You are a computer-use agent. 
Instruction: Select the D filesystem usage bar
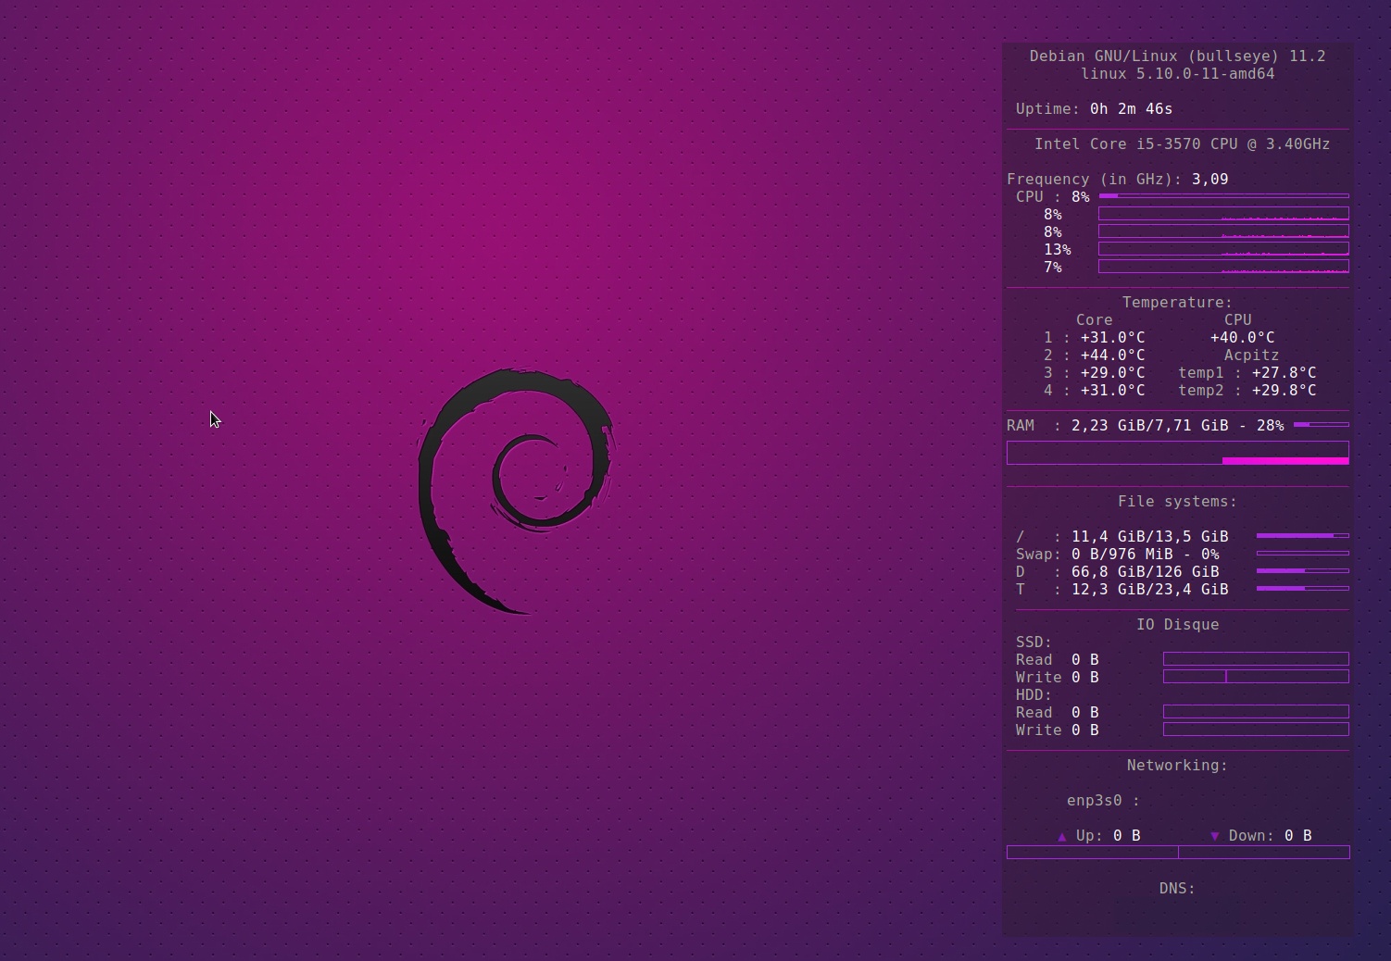pyautogui.click(x=1302, y=571)
